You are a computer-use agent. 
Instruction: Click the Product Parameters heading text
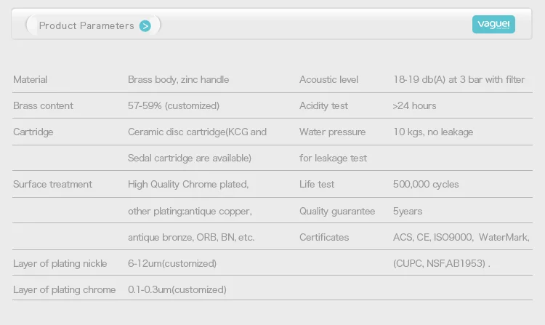click(86, 26)
